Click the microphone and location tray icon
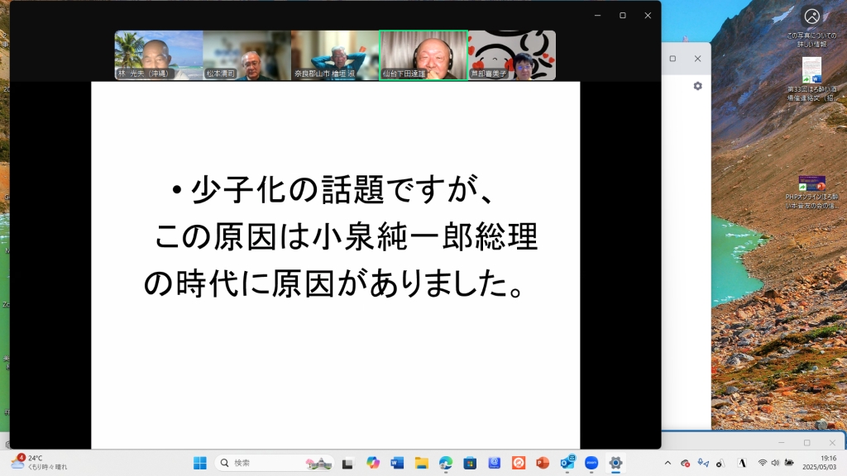 (703, 463)
